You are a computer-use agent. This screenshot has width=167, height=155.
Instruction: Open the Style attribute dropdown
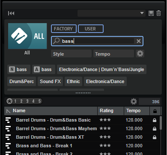pos(71,54)
